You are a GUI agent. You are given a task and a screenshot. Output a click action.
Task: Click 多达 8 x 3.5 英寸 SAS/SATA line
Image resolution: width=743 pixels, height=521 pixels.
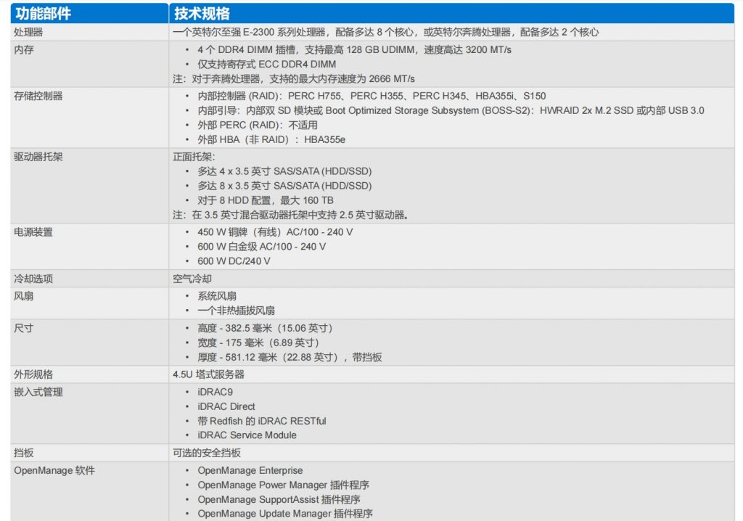tap(284, 186)
